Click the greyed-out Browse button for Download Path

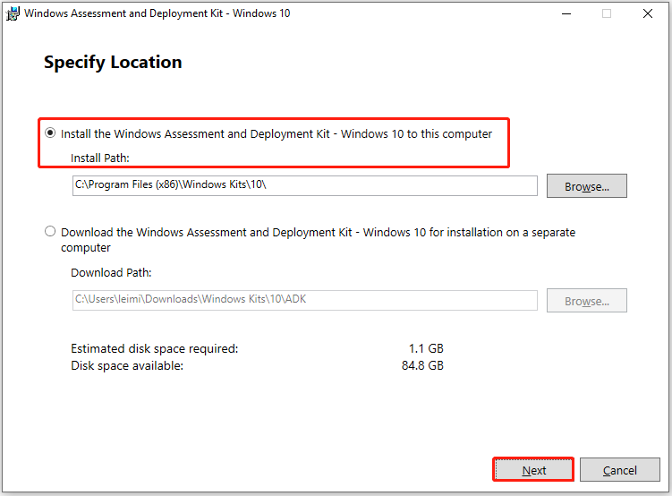586,300
